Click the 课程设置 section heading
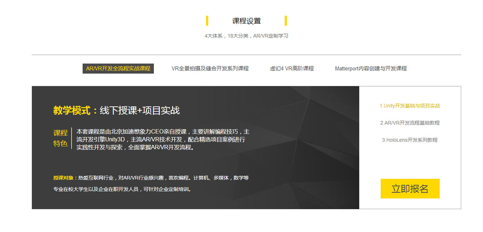This screenshot has width=483, height=232. coord(246,21)
